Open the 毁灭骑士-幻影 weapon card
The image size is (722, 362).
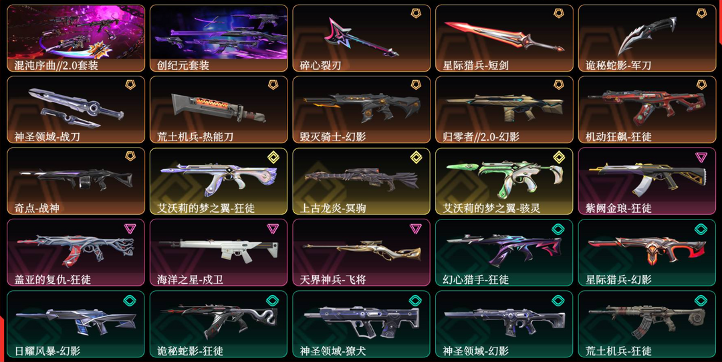pos(362,110)
